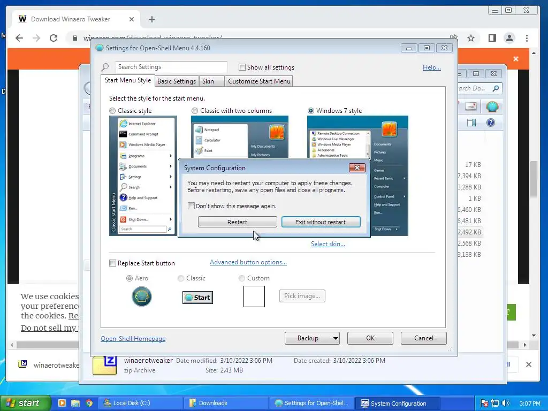Reload the Winaero page in Chrome
Viewport: 548px width, 411px height.
click(54, 38)
